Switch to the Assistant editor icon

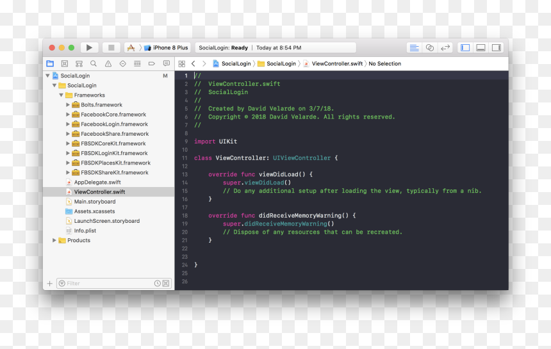429,47
